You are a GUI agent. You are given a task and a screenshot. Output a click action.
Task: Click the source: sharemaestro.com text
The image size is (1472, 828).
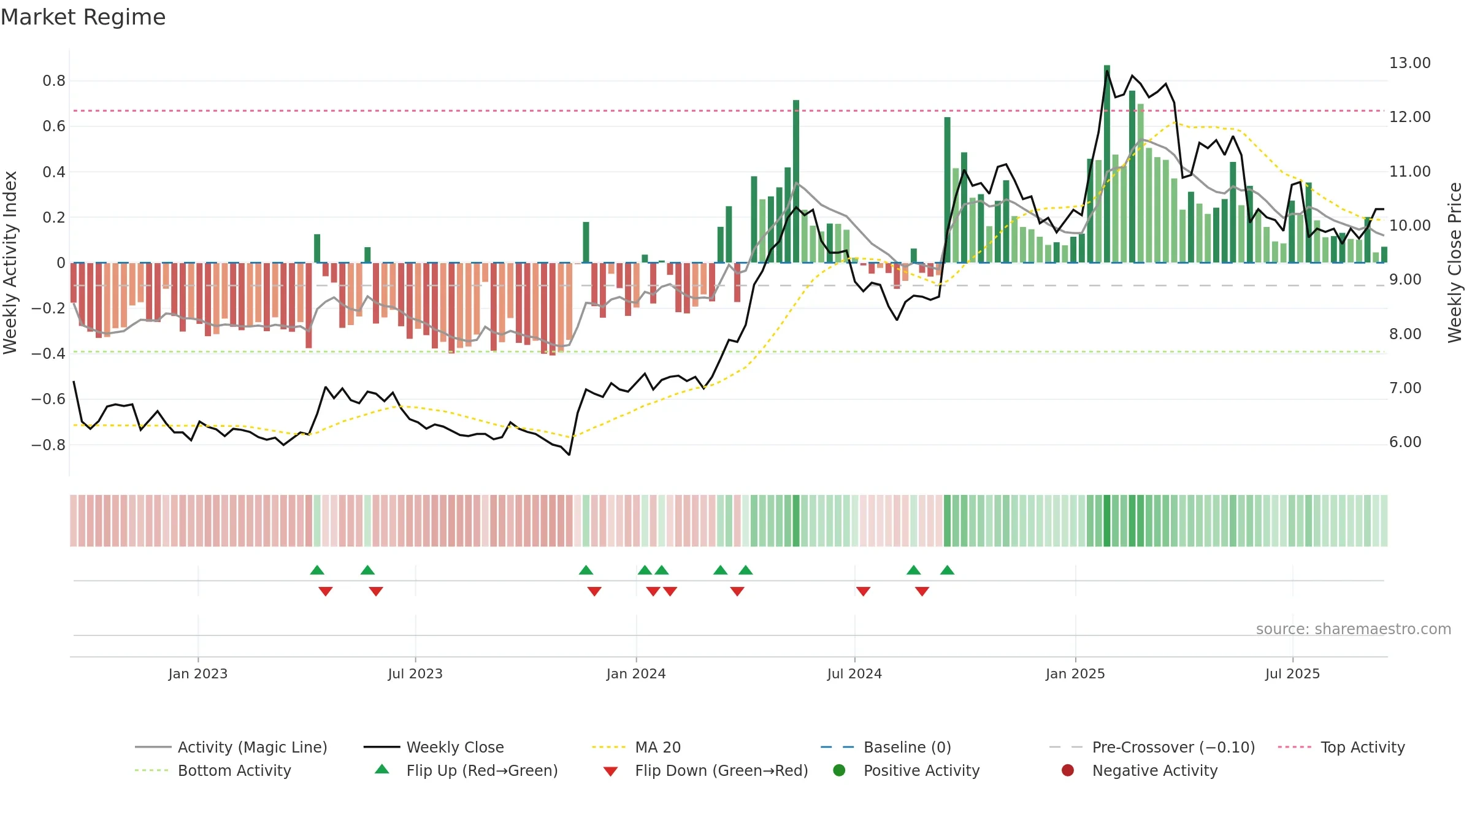[1354, 629]
